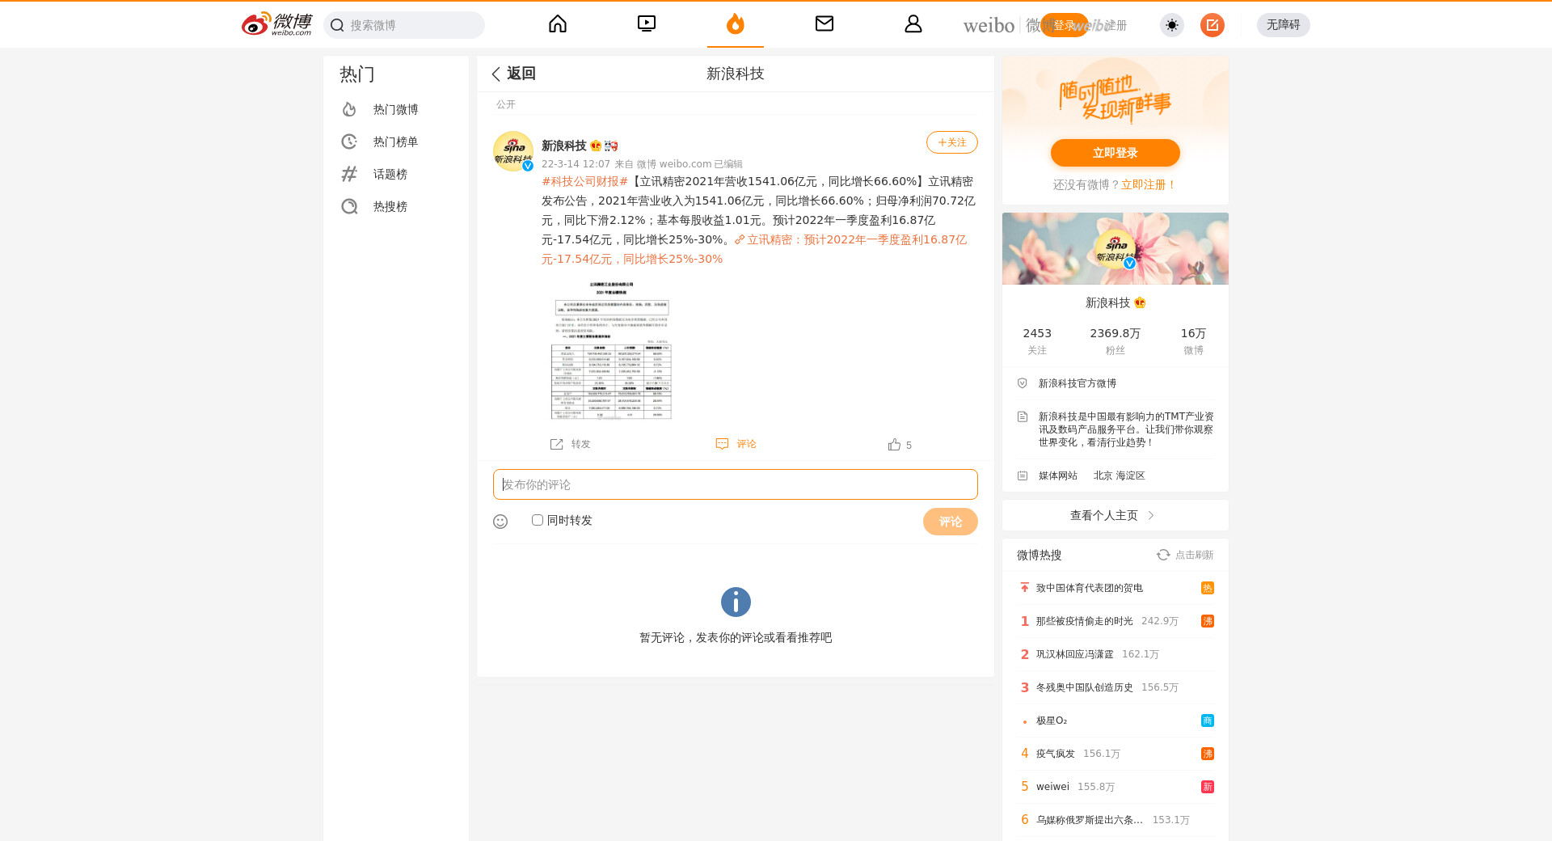Like the post with thumbs-up icon
This screenshot has width=1552, height=841.
click(894, 445)
